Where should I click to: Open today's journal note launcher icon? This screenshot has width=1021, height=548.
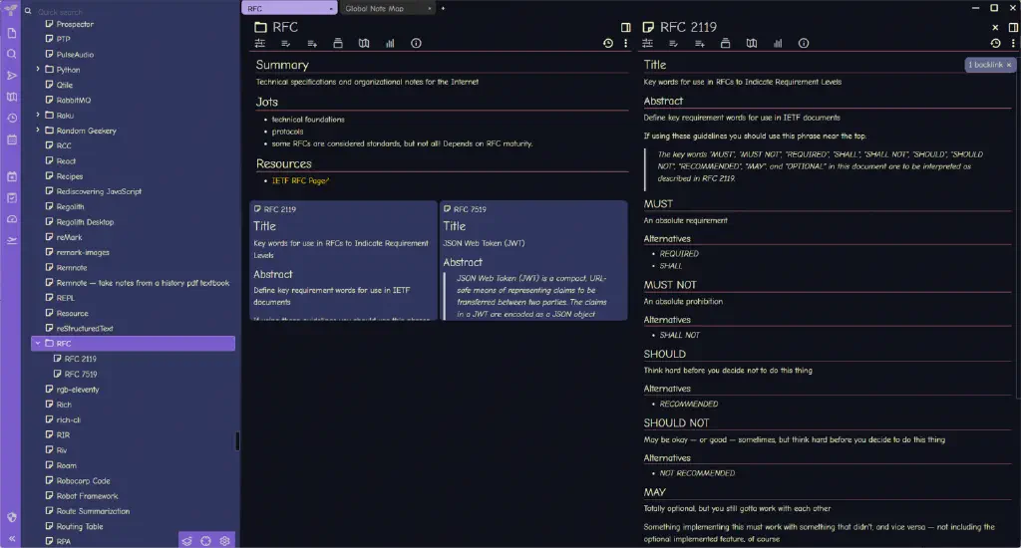[x=11, y=176]
